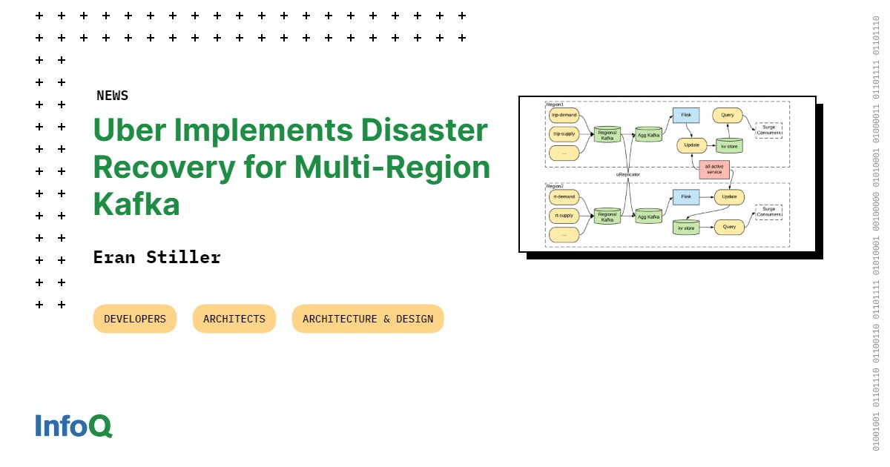Click the trip-demand topic shape
This screenshot has height=467, width=890.
[x=564, y=115]
